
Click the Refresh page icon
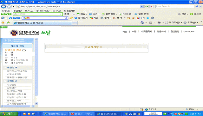tap(147, 6)
